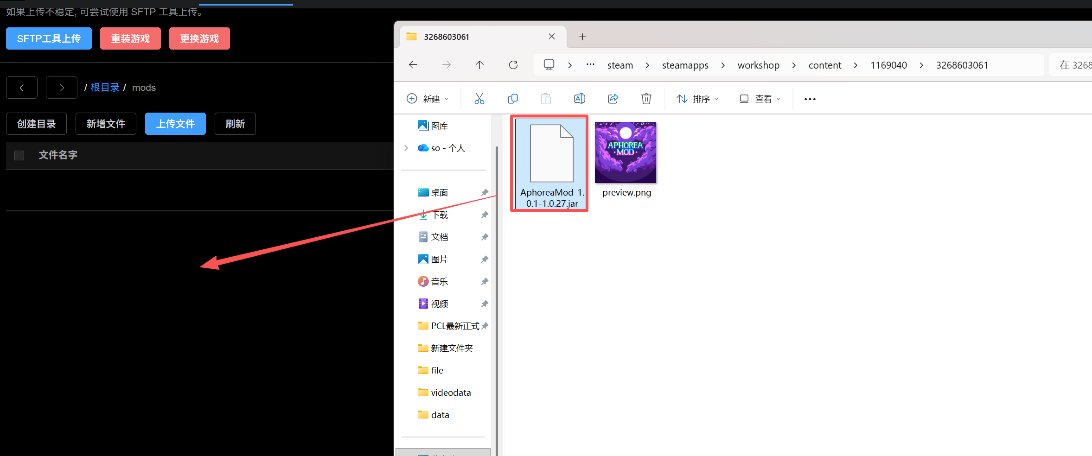Add a new Explorer tab

(x=582, y=37)
